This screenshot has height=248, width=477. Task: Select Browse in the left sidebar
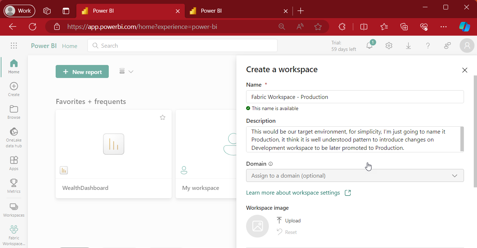tap(14, 111)
